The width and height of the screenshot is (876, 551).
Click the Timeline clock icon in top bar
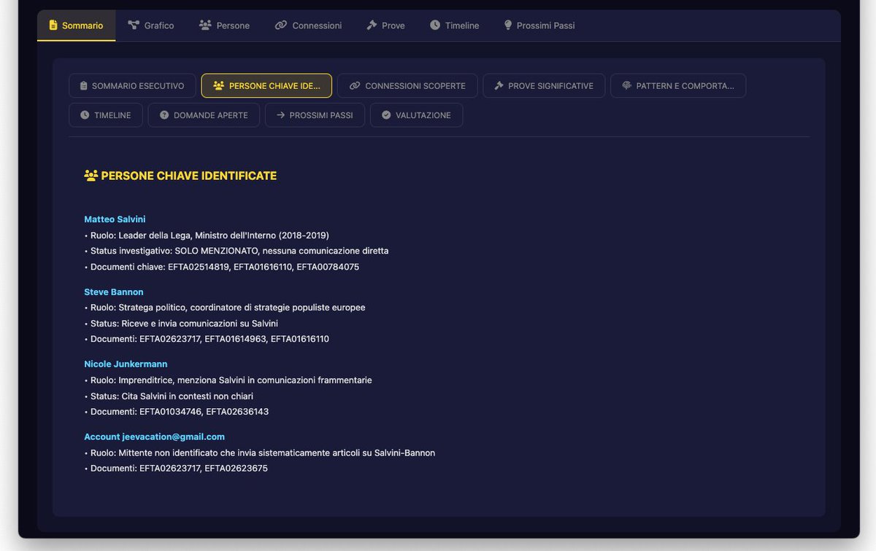pyautogui.click(x=435, y=25)
